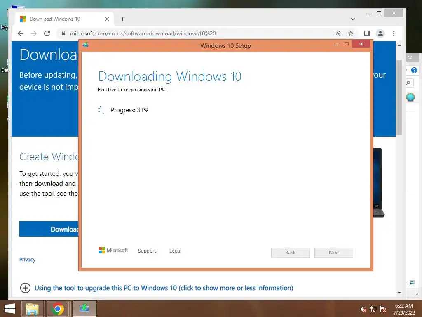Screen dimensions: 422x317
Task: Click the webpage scrollbar up arrow
Action: (x=399, y=45)
